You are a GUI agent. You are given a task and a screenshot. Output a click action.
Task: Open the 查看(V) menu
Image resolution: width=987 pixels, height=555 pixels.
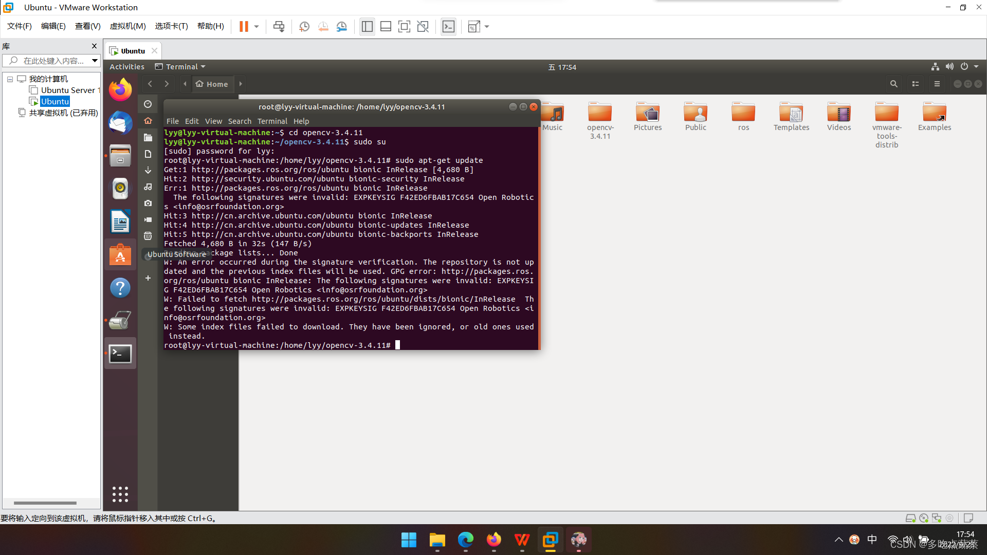88,26
